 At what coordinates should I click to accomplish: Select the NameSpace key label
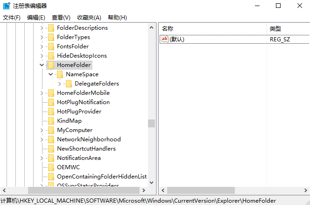pos(82,74)
